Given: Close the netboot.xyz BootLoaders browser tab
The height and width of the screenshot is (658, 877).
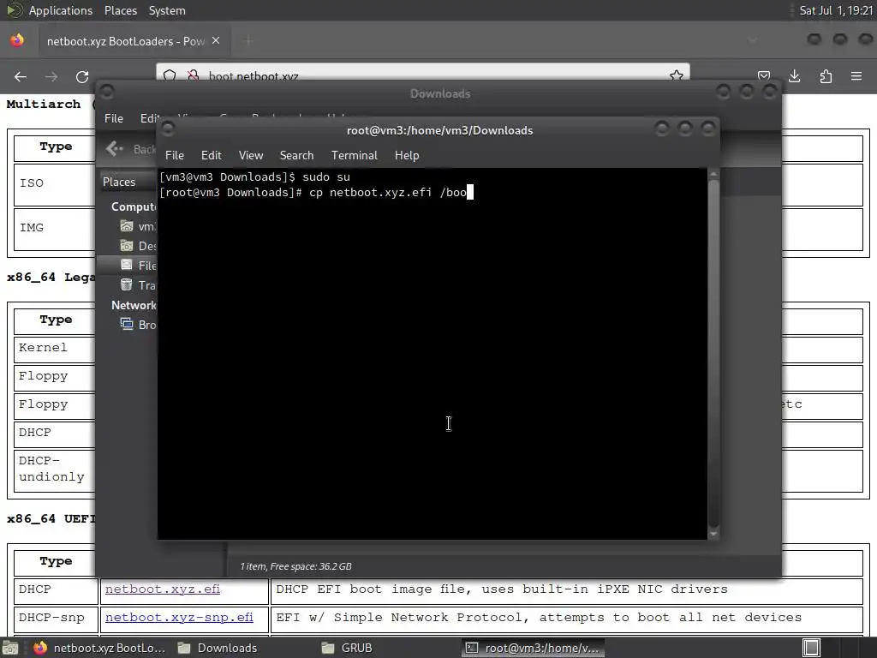Looking at the screenshot, I should 216,41.
